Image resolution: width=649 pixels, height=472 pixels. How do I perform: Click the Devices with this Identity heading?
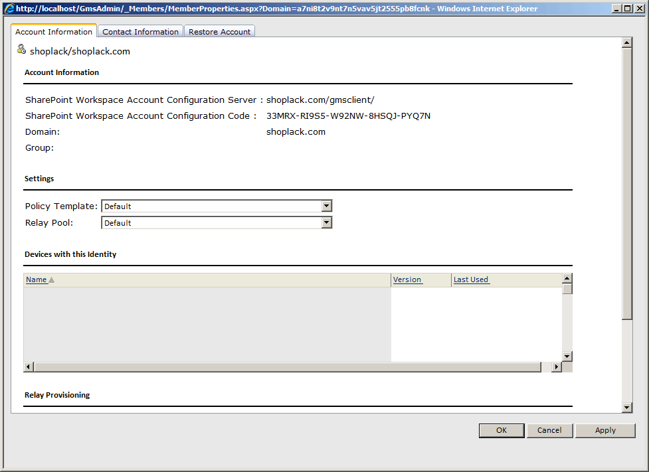(70, 254)
